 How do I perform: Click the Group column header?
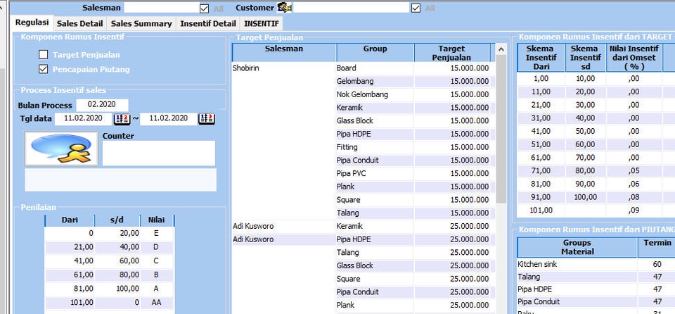click(x=375, y=53)
